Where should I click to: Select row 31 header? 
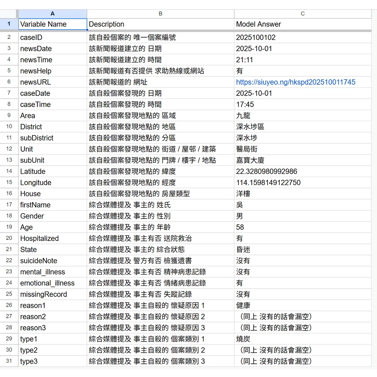point(9,361)
